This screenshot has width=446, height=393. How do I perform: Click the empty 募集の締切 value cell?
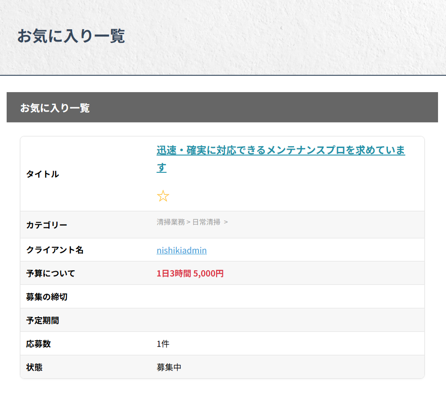(x=287, y=297)
